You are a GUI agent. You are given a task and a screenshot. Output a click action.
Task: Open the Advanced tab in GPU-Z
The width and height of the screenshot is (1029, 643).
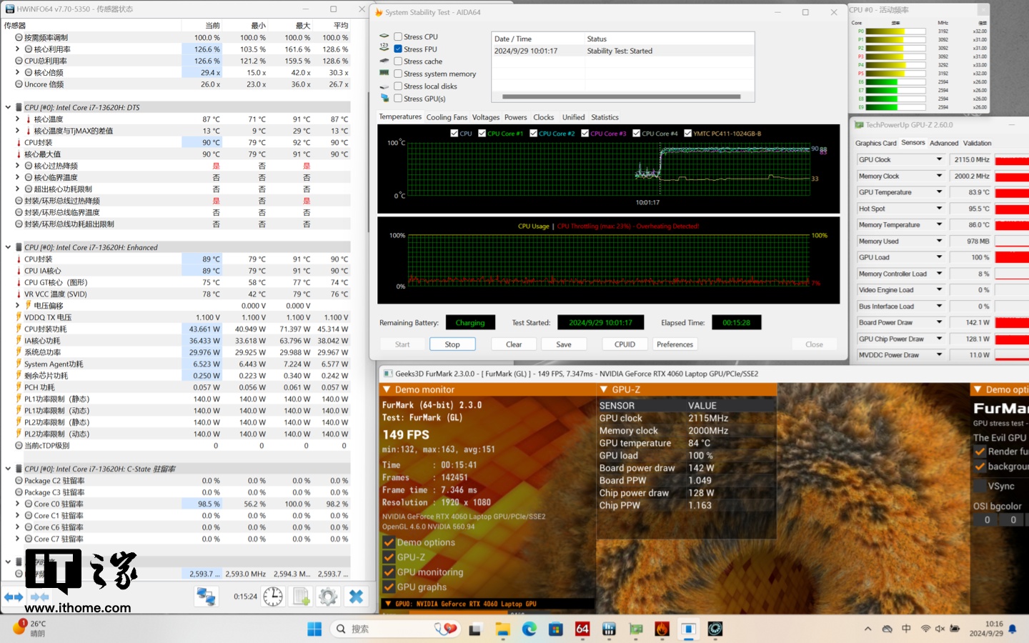coord(943,143)
